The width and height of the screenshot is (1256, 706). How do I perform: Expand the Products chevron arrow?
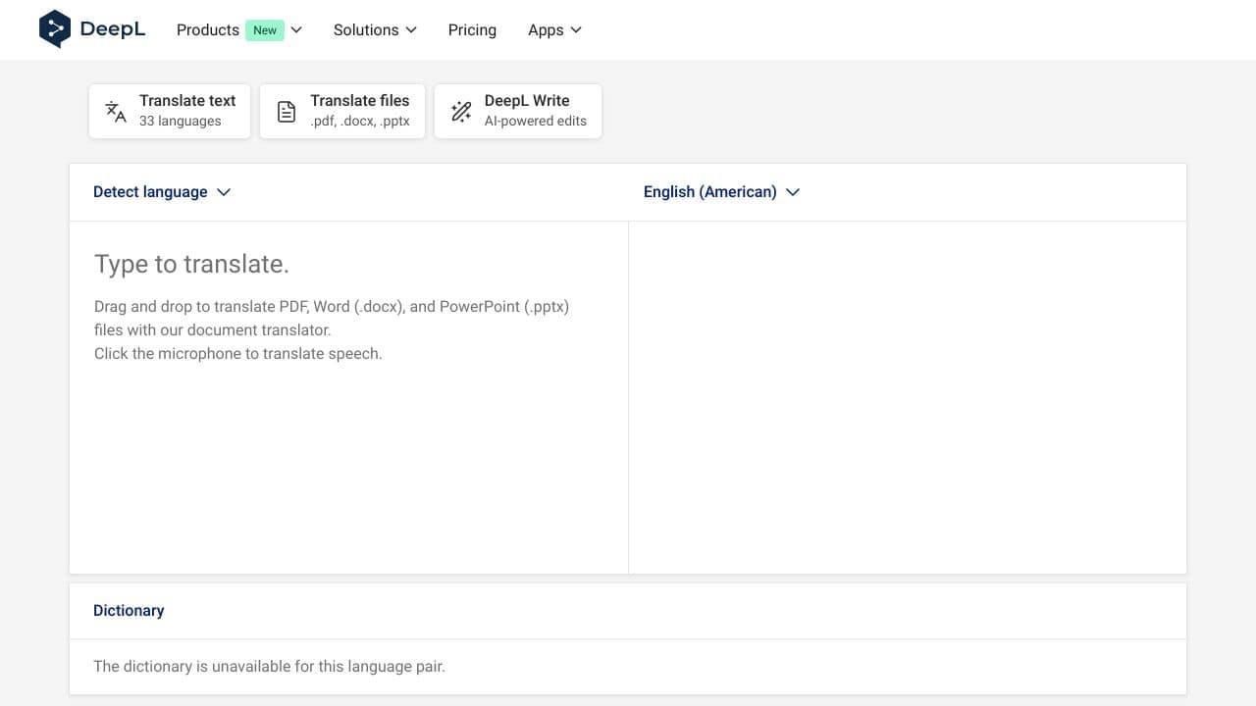(296, 30)
